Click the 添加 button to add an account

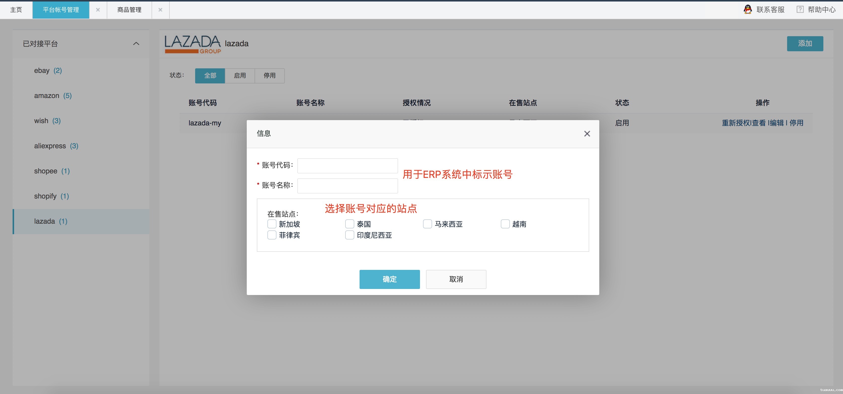[805, 43]
